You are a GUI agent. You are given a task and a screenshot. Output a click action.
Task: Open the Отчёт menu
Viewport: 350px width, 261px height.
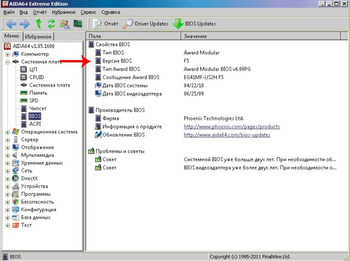click(40, 12)
